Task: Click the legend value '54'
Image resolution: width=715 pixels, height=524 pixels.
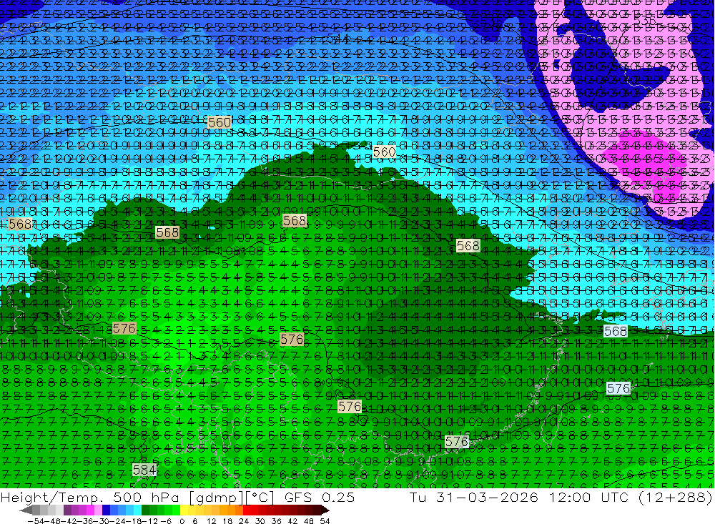Action: coord(325,521)
